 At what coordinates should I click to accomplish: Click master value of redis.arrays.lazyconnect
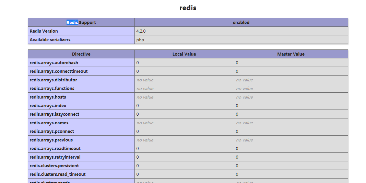pyautogui.click(x=237, y=114)
